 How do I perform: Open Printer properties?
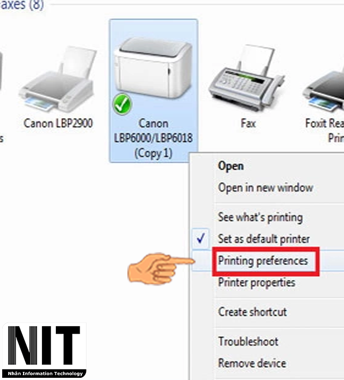pos(257,283)
